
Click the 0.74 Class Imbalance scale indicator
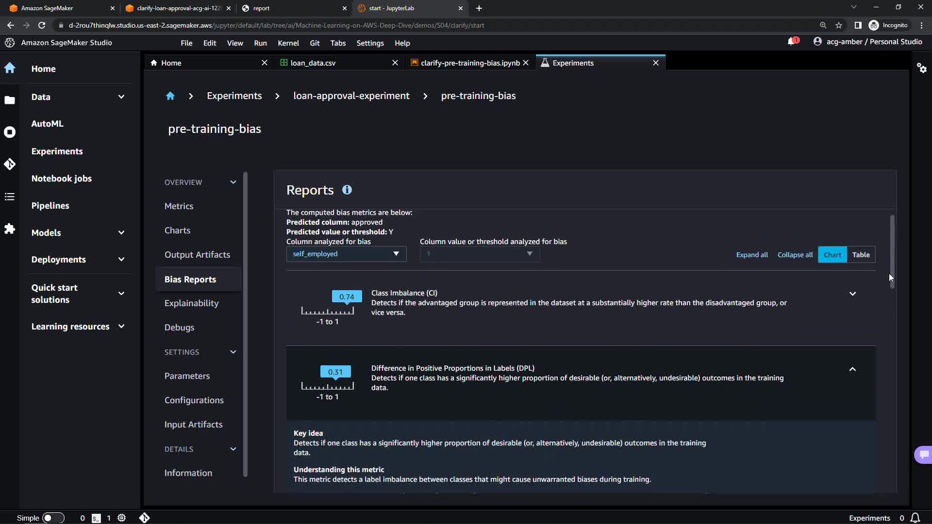point(346,297)
